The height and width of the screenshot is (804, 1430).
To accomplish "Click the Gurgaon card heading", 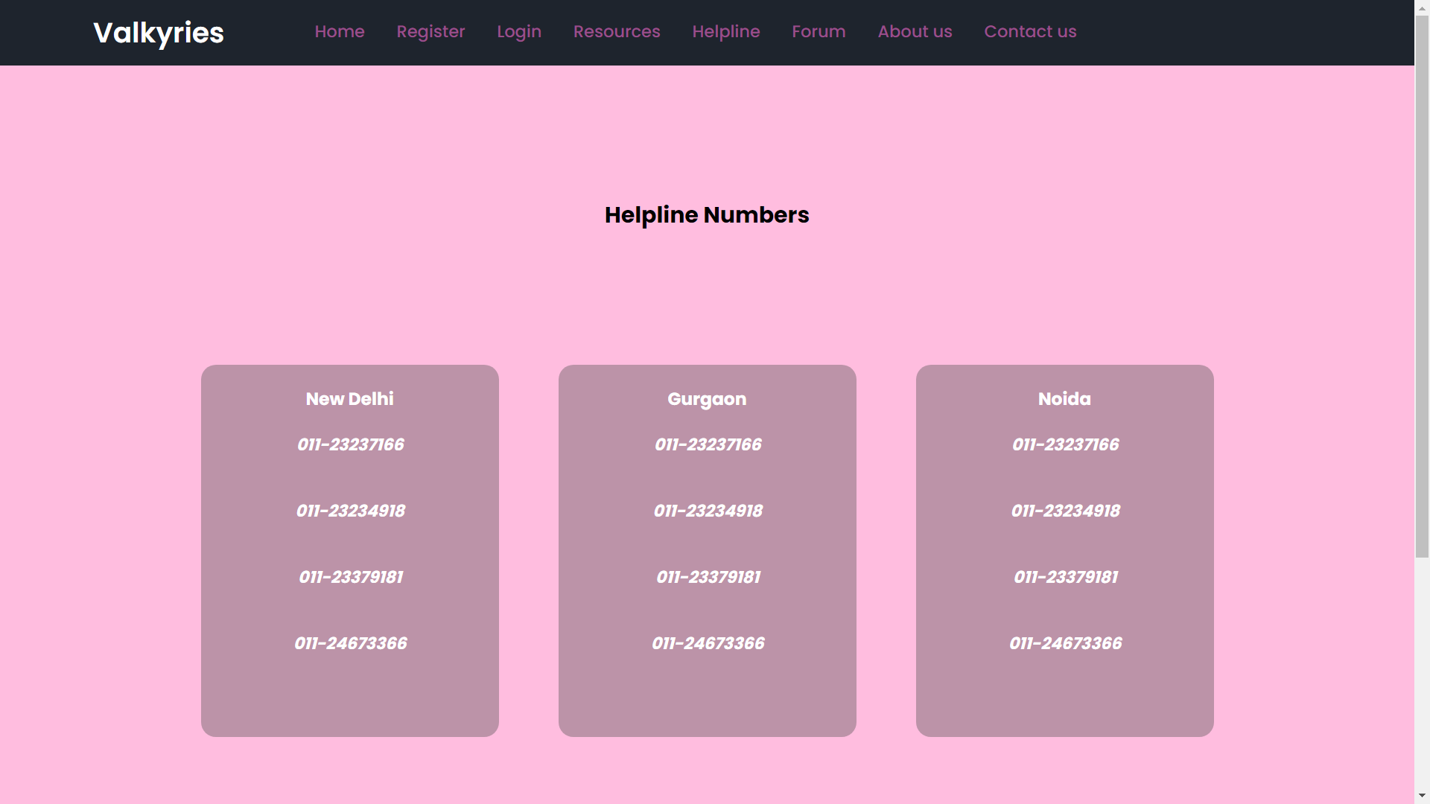I will 707,399.
